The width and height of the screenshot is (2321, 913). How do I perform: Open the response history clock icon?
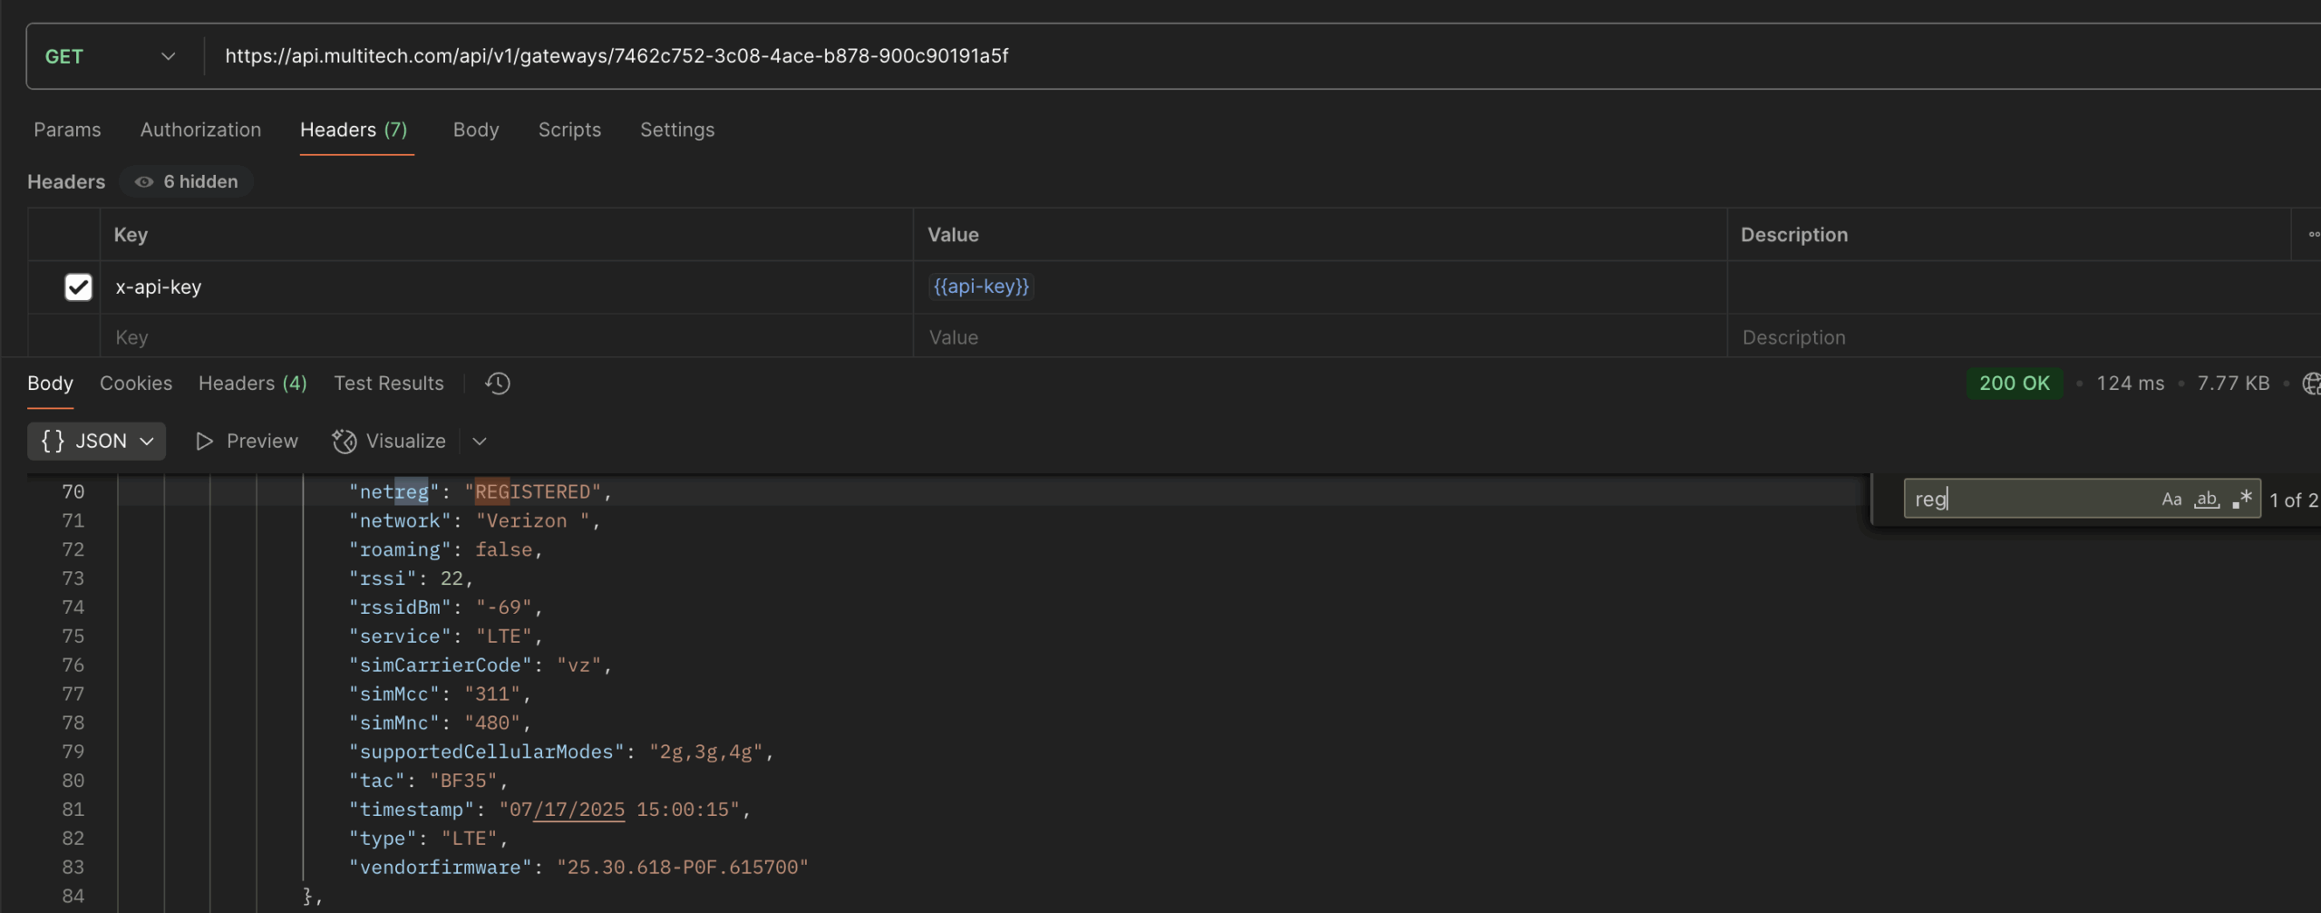(498, 384)
